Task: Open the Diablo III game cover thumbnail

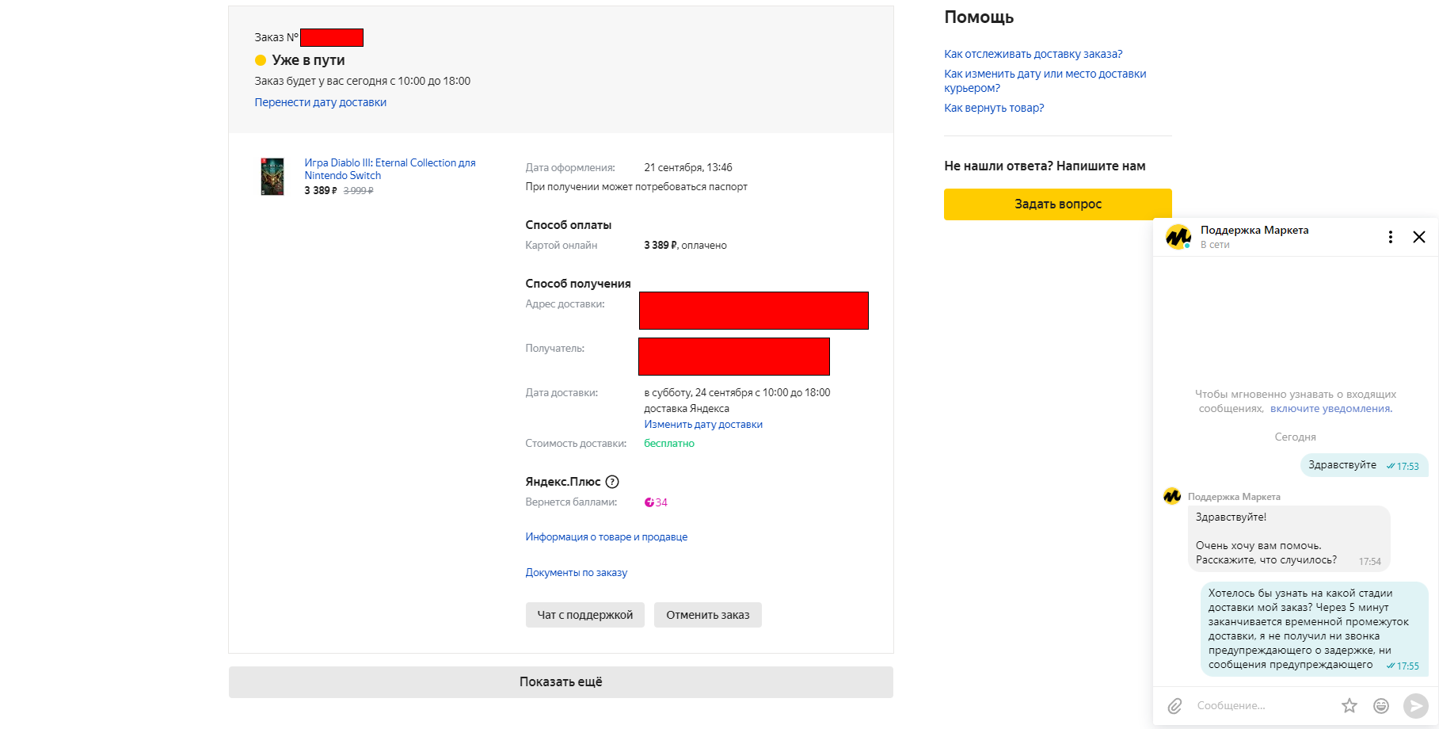Action: (272, 176)
